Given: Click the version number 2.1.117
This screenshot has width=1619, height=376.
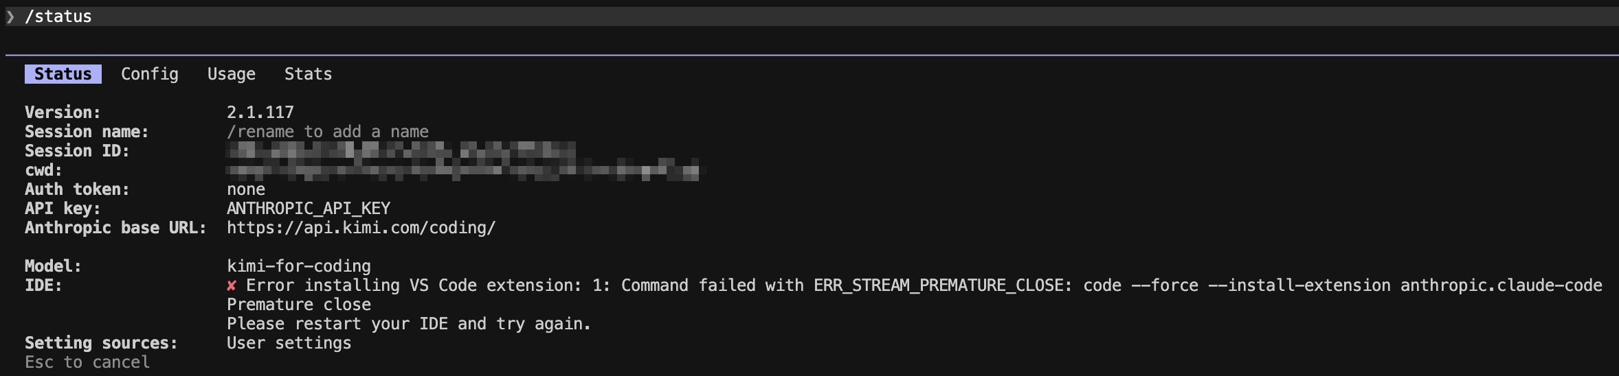Looking at the screenshot, I should pos(260,113).
